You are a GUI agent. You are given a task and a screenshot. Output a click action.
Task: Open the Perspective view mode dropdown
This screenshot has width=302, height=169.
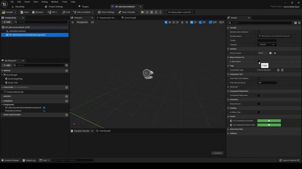click(82, 22)
